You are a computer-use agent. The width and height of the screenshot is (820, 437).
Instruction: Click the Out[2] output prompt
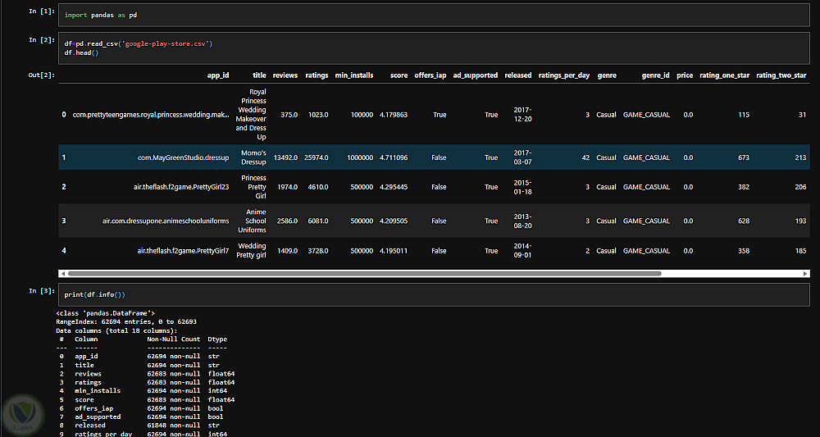(x=41, y=75)
